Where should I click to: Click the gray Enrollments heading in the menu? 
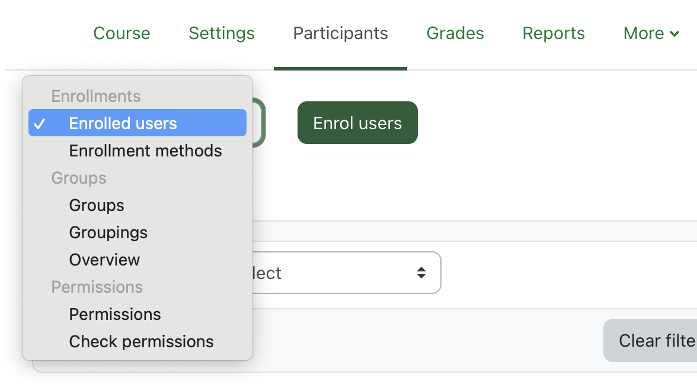tap(96, 96)
